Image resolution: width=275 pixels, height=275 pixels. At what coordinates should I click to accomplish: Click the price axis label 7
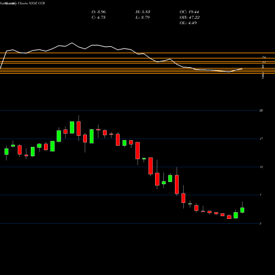coord(261,195)
